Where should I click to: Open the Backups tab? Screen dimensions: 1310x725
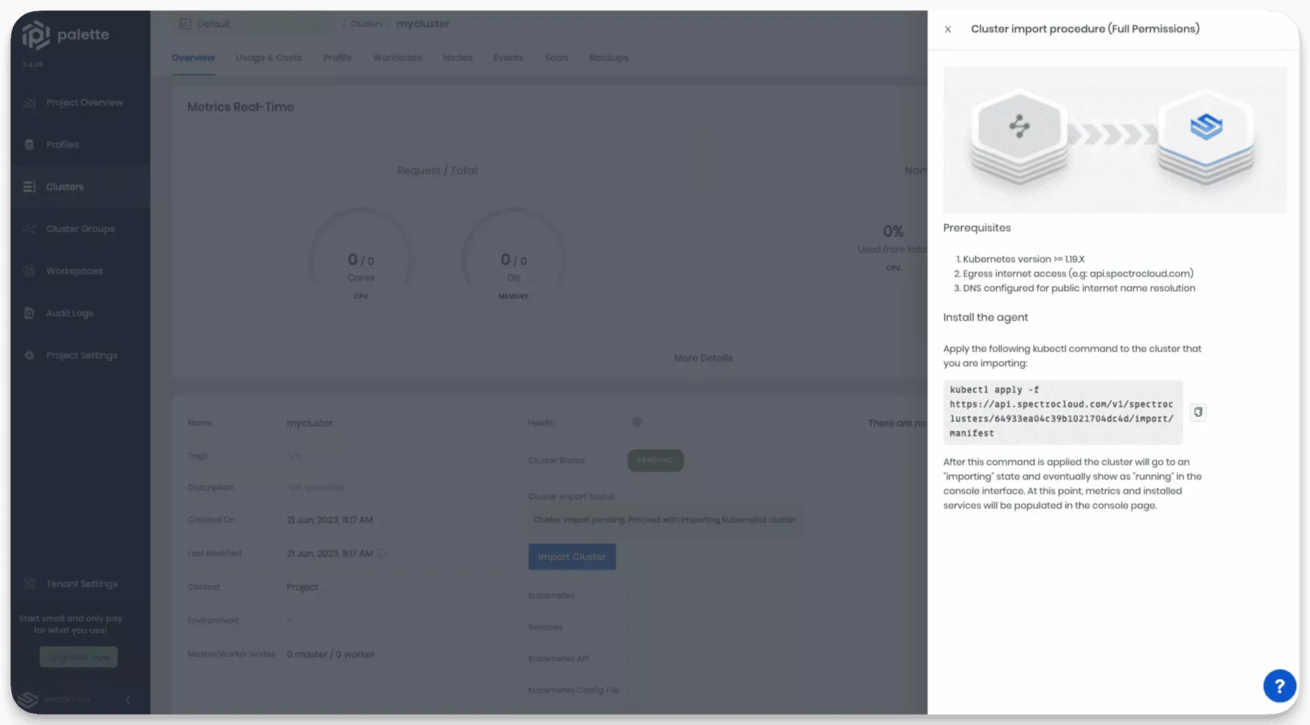coord(608,58)
